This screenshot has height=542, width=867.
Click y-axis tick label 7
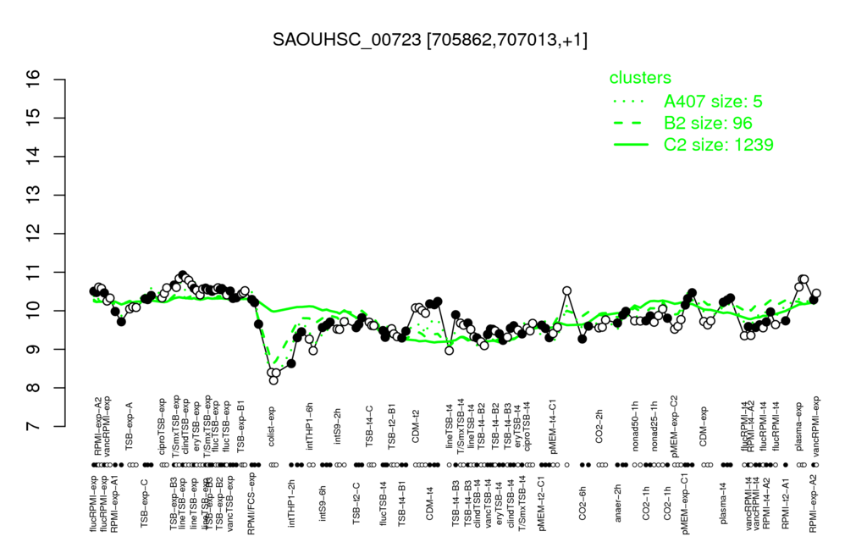[x=33, y=427]
